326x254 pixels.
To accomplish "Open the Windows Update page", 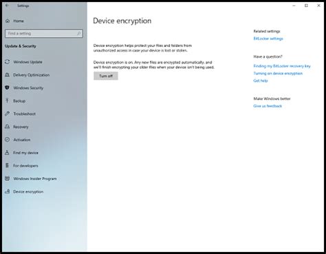I will coord(28,62).
